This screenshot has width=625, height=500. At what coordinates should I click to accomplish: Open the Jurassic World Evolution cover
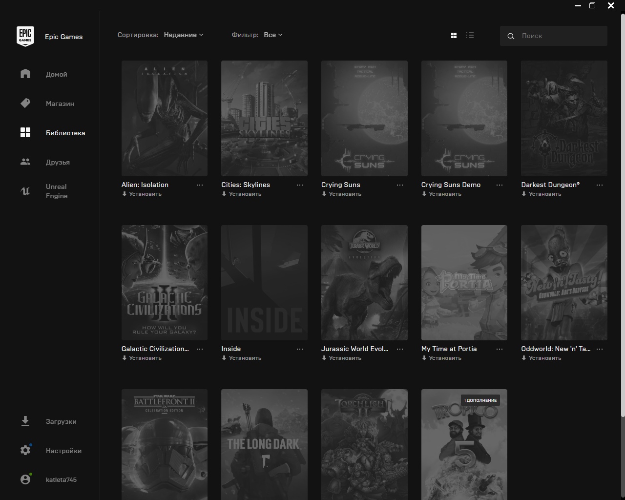364,283
